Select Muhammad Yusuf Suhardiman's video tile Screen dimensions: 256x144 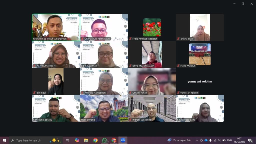pos(56,27)
